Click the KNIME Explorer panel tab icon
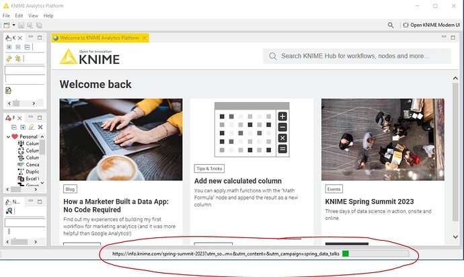 [x=8, y=38]
